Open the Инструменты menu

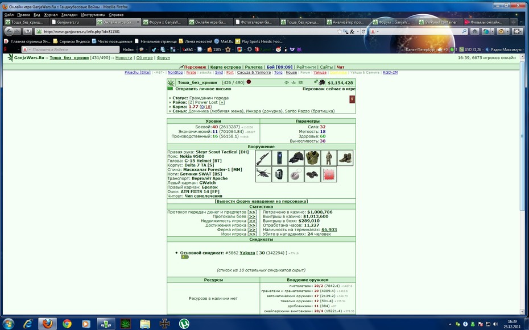93,15
